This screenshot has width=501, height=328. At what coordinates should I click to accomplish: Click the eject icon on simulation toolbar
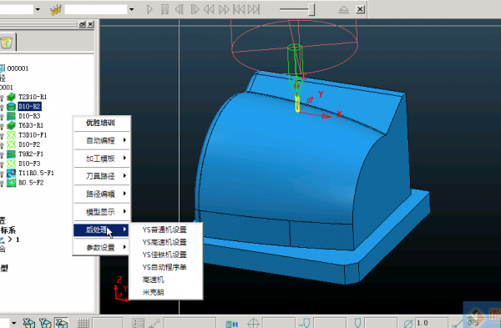pos(343,9)
